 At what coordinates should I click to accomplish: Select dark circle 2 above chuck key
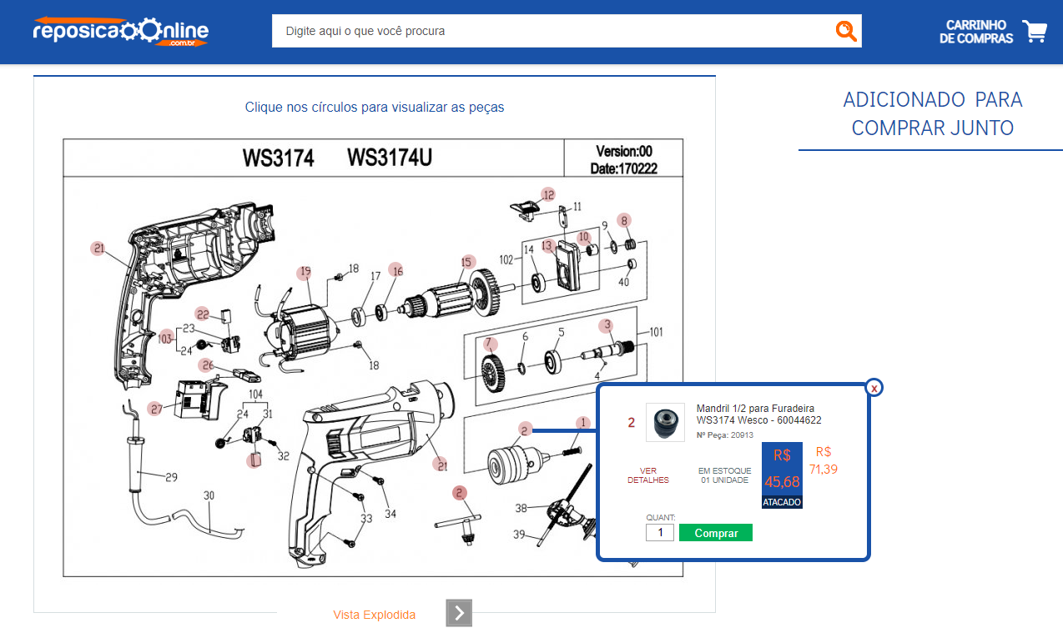pos(460,492)
